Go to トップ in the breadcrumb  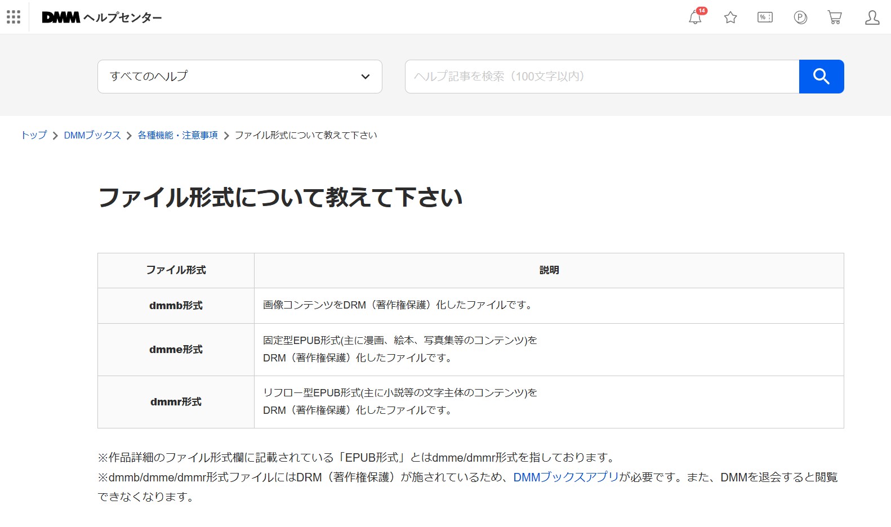34,135
